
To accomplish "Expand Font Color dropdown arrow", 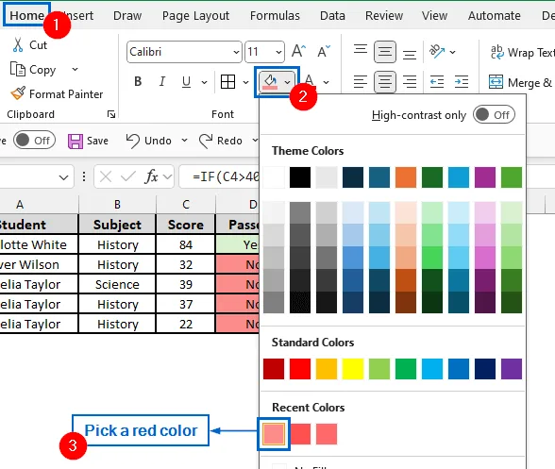I will point(326,82).
